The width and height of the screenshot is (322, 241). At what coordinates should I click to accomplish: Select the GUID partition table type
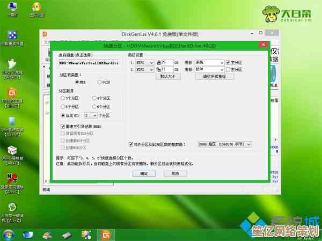pos(99,82)
